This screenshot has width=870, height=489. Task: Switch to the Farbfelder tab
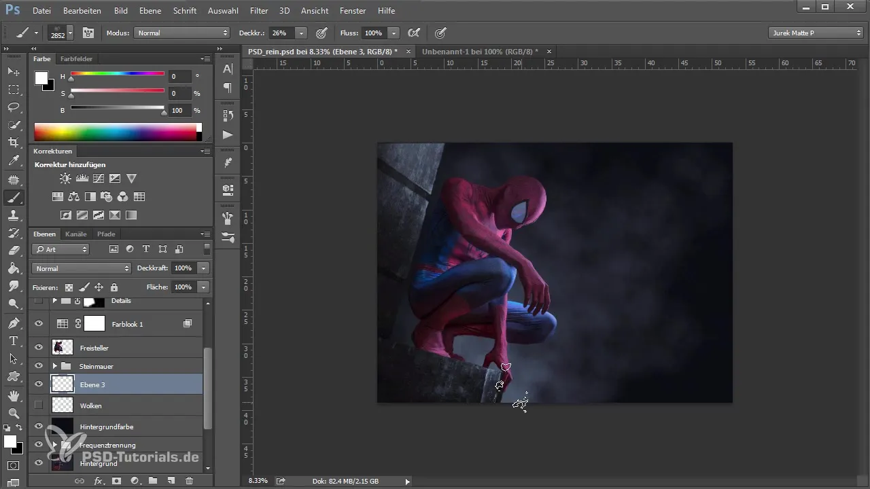tap(76, 59)
